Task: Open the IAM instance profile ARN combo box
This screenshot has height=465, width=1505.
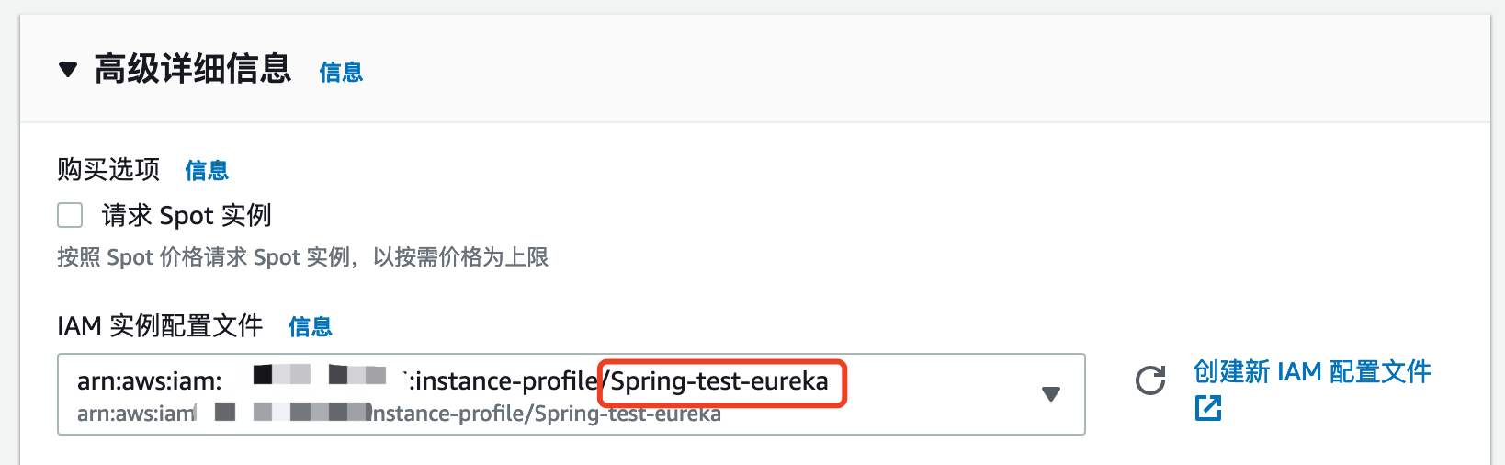Action: [571, 394]
